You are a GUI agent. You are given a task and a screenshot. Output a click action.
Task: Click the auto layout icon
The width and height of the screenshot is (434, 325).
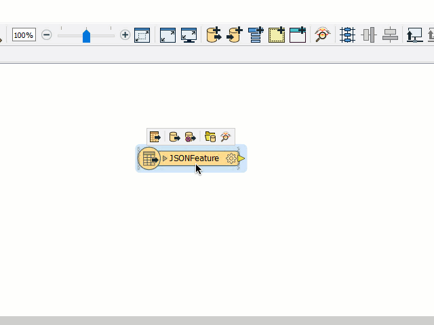(347, 35)
